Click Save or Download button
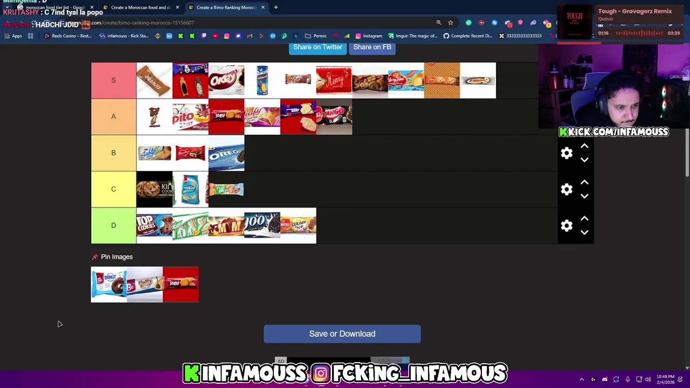Screen dimensions: 690x388 pyautogui.click(x=342, y=334)
